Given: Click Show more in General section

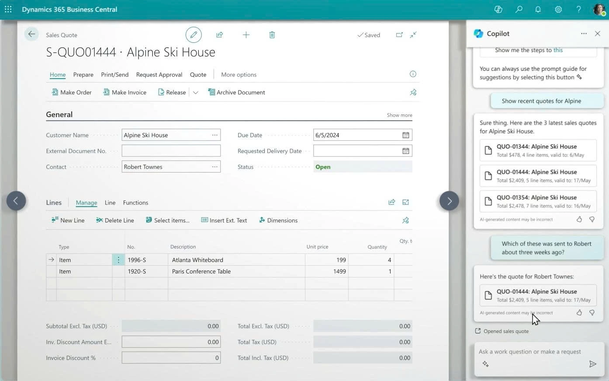Looking at the screenshot, I should 399,115.
